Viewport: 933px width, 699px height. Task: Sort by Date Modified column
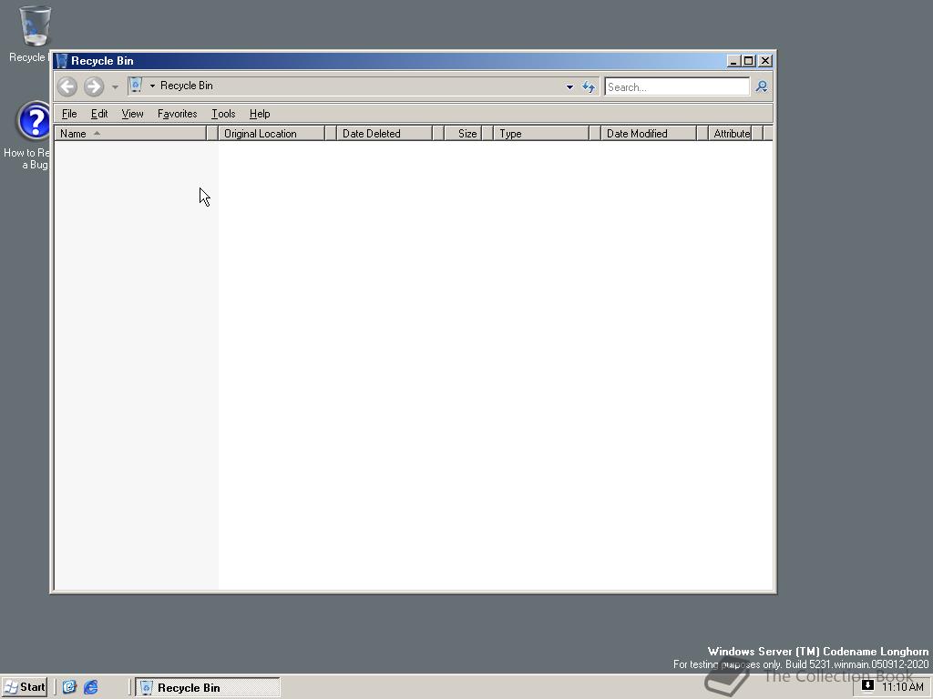coord(648,133)
